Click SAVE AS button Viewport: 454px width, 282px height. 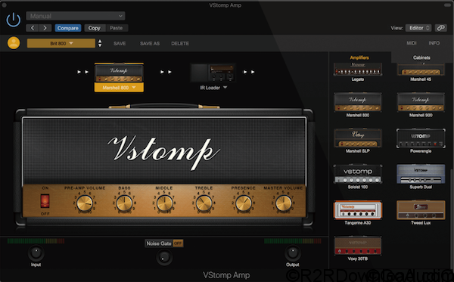pyautogui.click(x=150, y=43)
